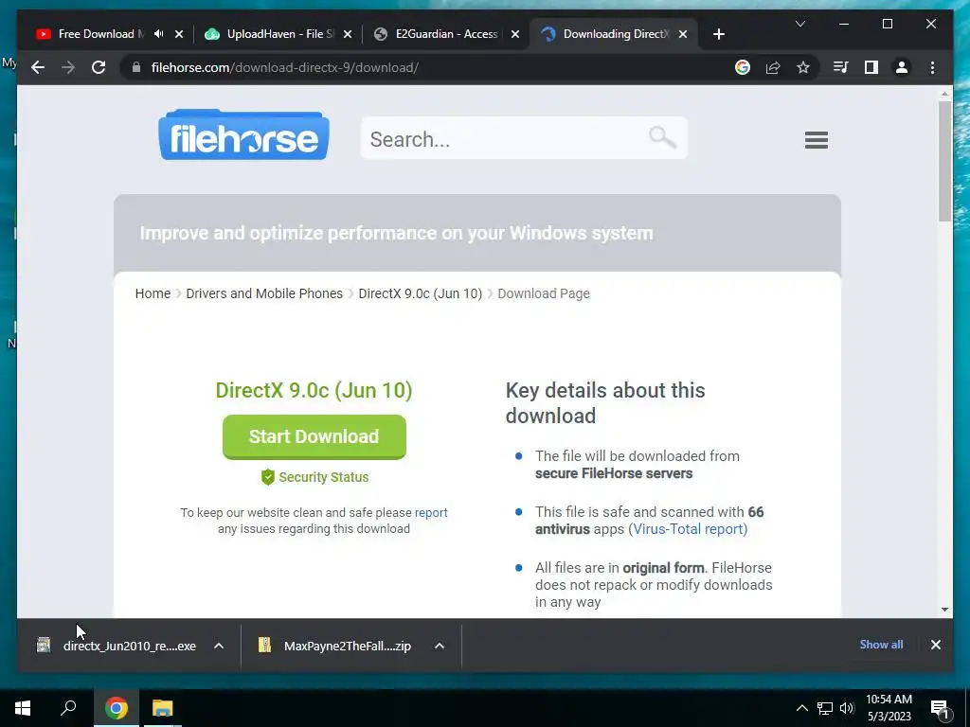
Task: Open the FileHorse hamburger menu
Action: (x=816, y=140)
